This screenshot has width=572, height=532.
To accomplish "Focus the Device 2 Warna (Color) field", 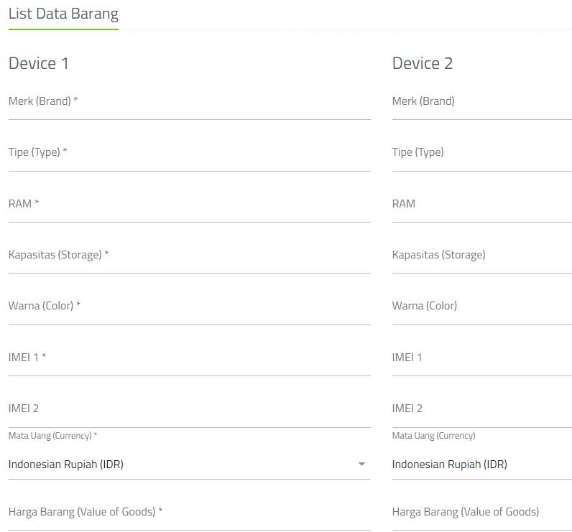I will click(481, 307).
